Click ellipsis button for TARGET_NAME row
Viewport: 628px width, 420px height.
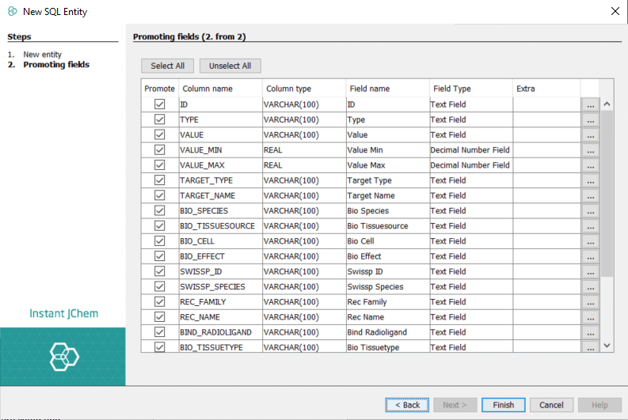pos(589,196)
